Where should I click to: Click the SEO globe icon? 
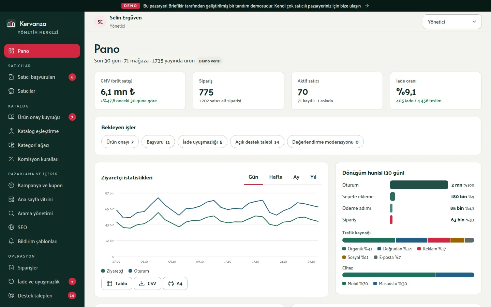click(11, 227)
